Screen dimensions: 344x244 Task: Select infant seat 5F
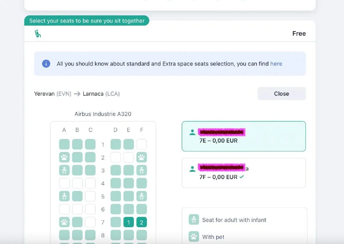point(141,196)
